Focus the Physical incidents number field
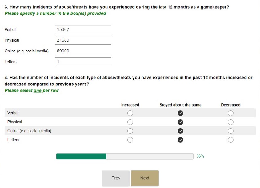This screenshot has height=188, width=260. coord(83,40)
